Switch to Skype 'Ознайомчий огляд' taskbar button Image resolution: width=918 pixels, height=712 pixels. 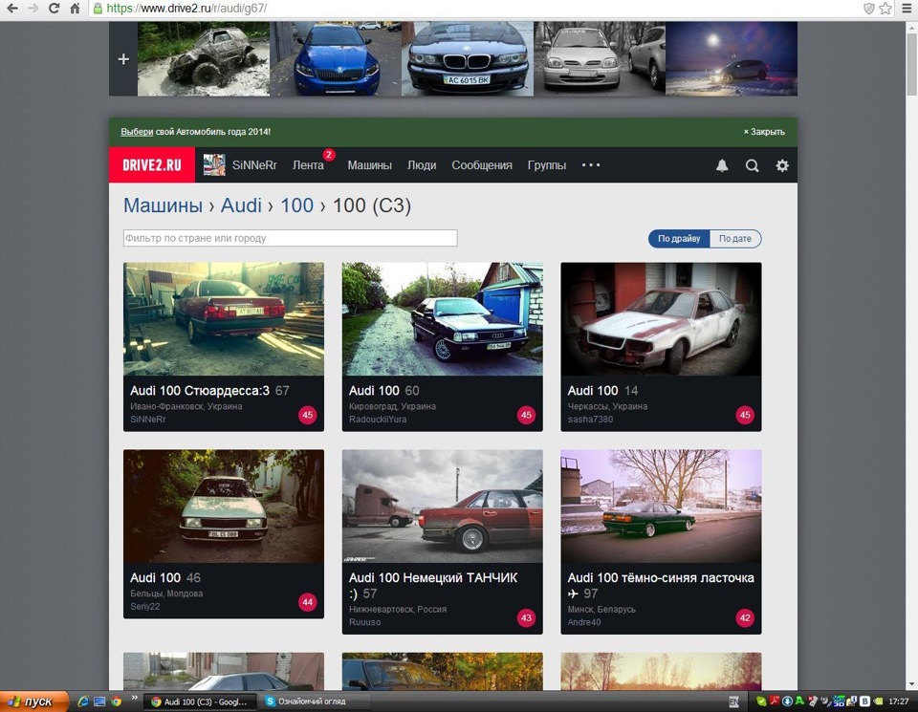pos(317,701)
